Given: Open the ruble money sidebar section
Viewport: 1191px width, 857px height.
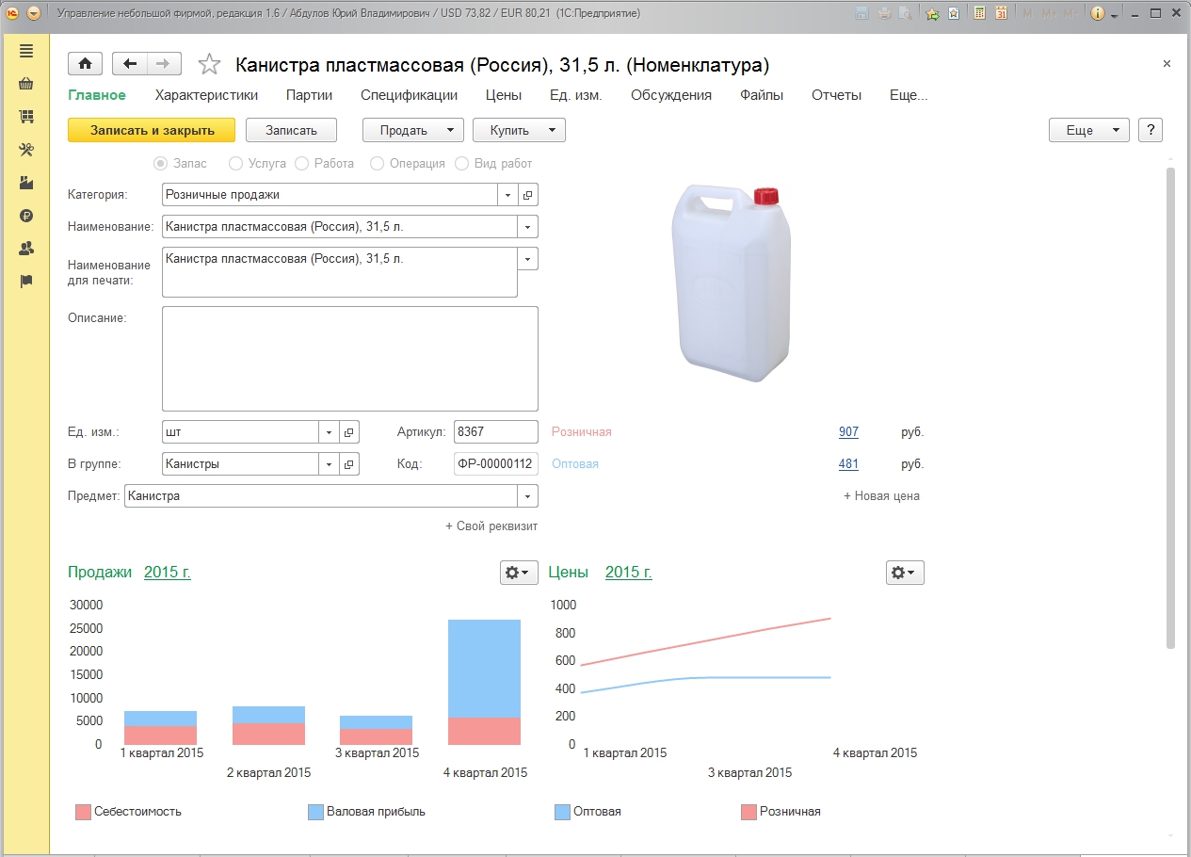Looking at the screenshot, I should [x=26, y=216].
